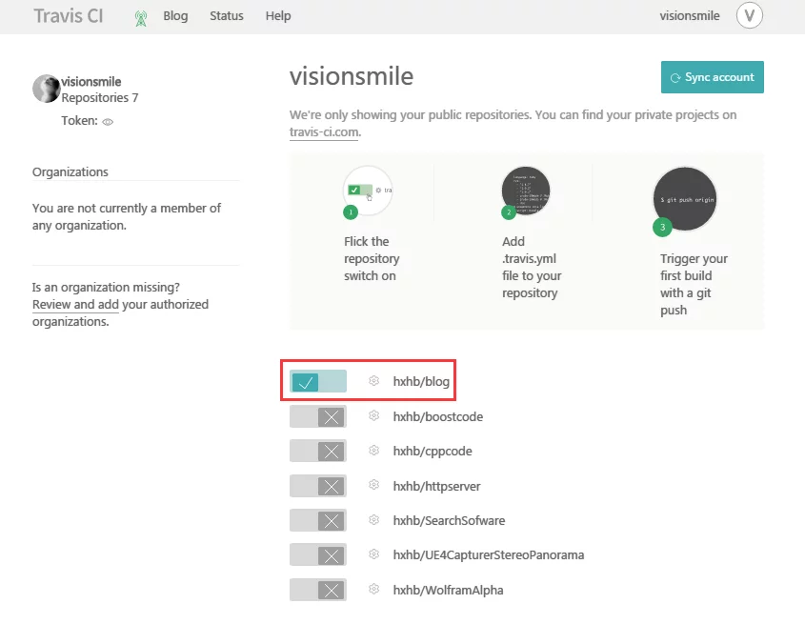This screenshot has height=624, width=805.
Task: Open settings gear for hxhb/boostcode
Action: click(x=374, y=416)
